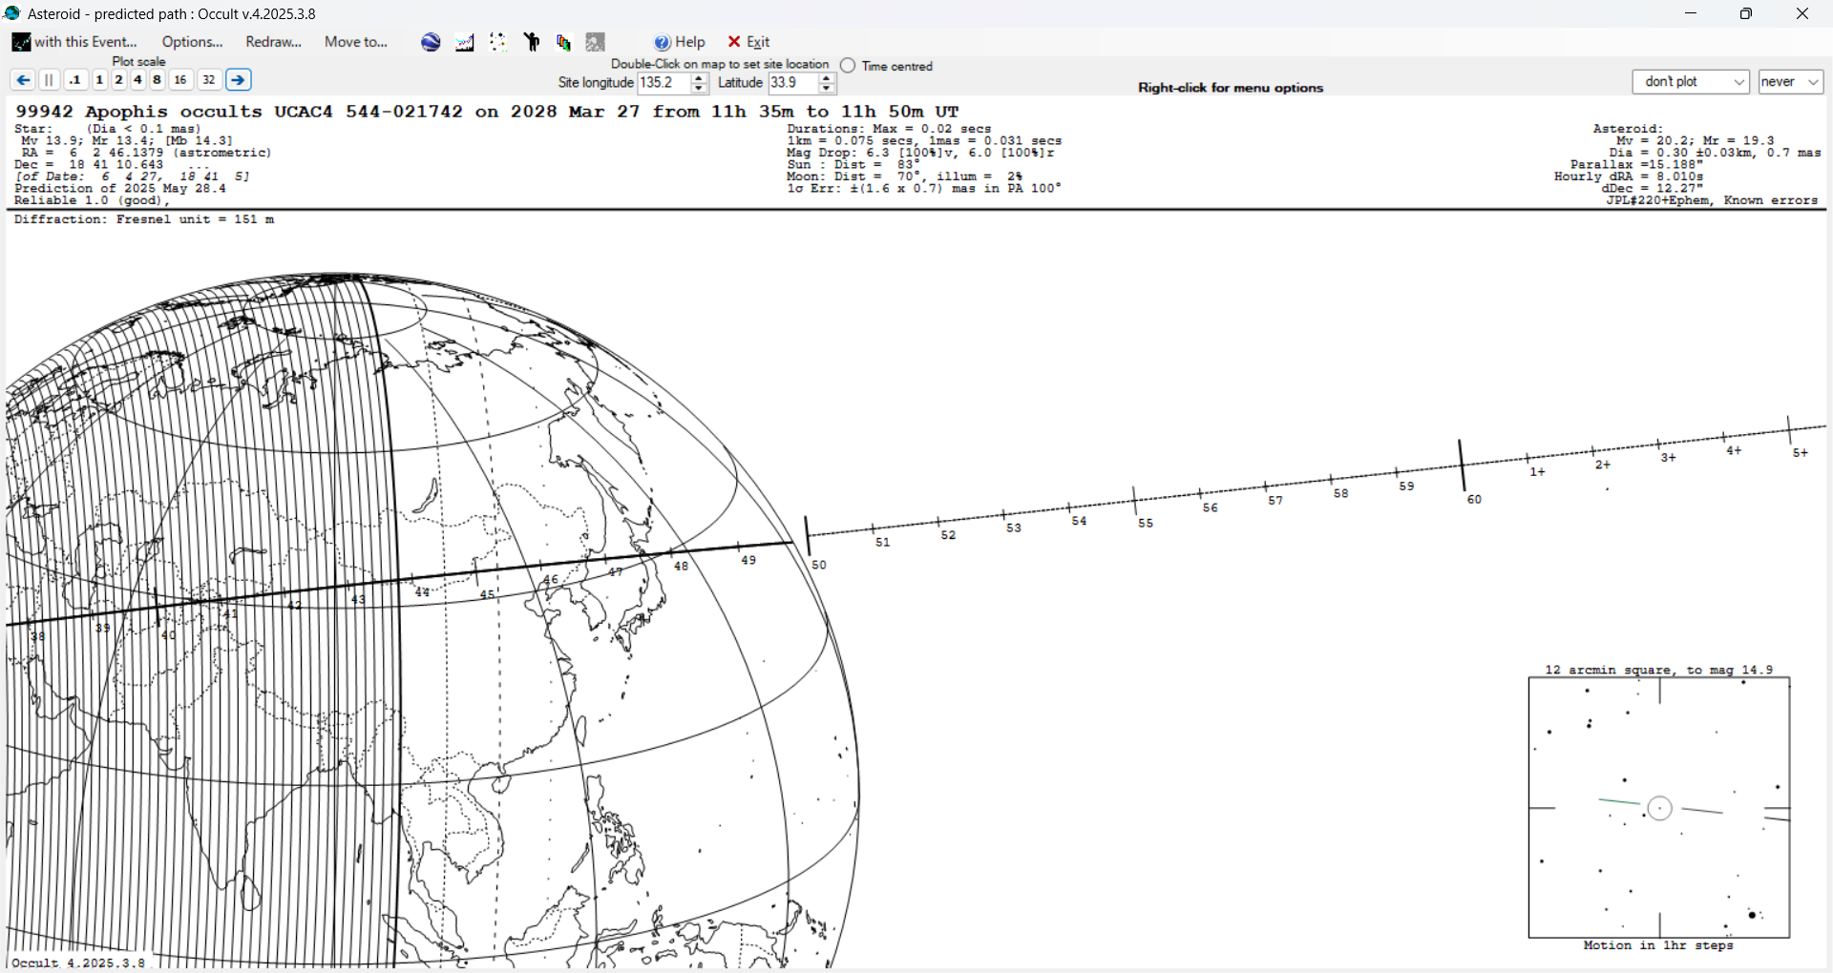Image resolution: width=1833 pixels, height=973 pixels.
Task: Click the path time marker 60
Action: pyautogui.click(x=1474, y=500)
